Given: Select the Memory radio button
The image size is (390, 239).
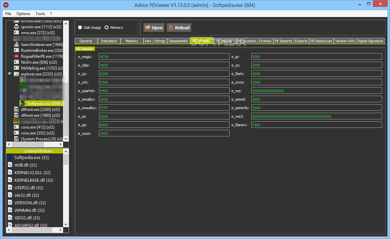Looking at the screenshot, I should pos(106,28).
